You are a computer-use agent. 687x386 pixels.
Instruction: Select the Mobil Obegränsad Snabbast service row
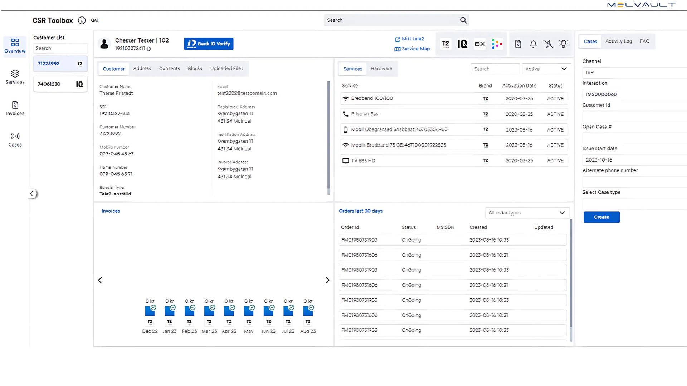click(x=454, y=130)
